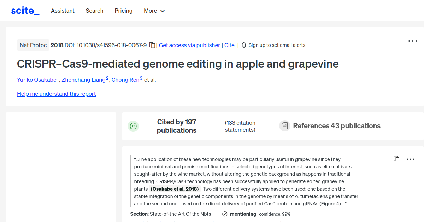Open author profile for Yuriko Osakabe
This screenshot has height=222, width=424.
(37, 80)
